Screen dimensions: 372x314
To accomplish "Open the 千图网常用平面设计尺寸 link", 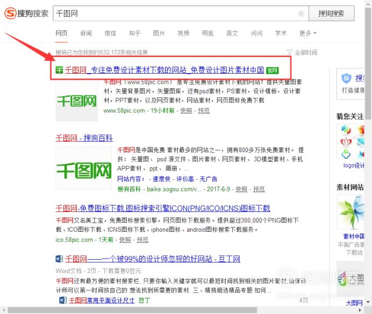I will click(102, 301).
